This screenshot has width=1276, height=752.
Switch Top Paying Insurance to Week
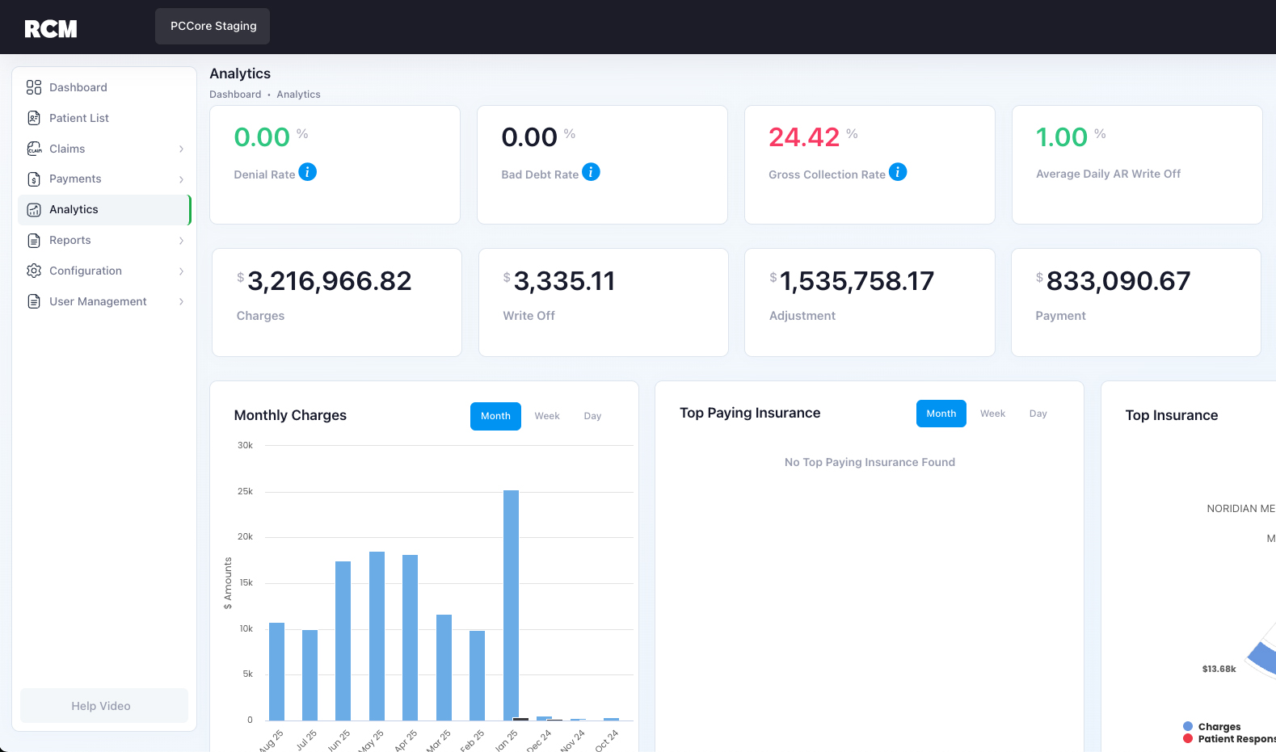992,414
